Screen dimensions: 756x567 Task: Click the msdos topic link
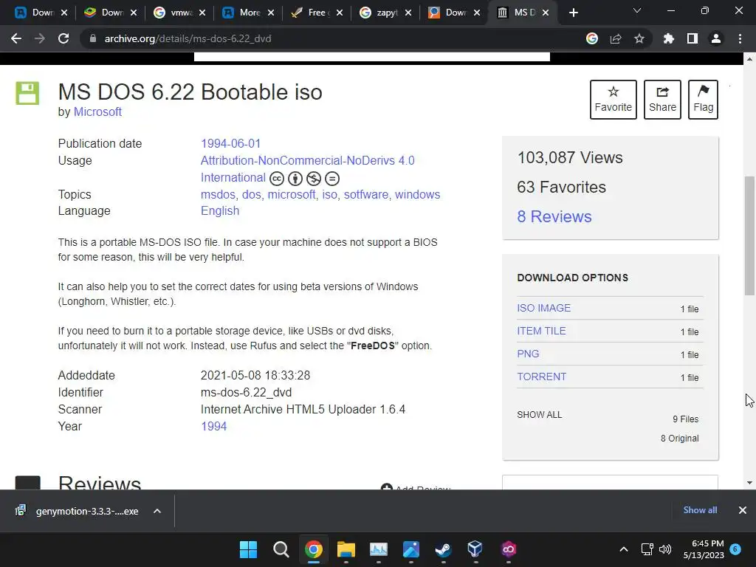(x=218, y=195)
